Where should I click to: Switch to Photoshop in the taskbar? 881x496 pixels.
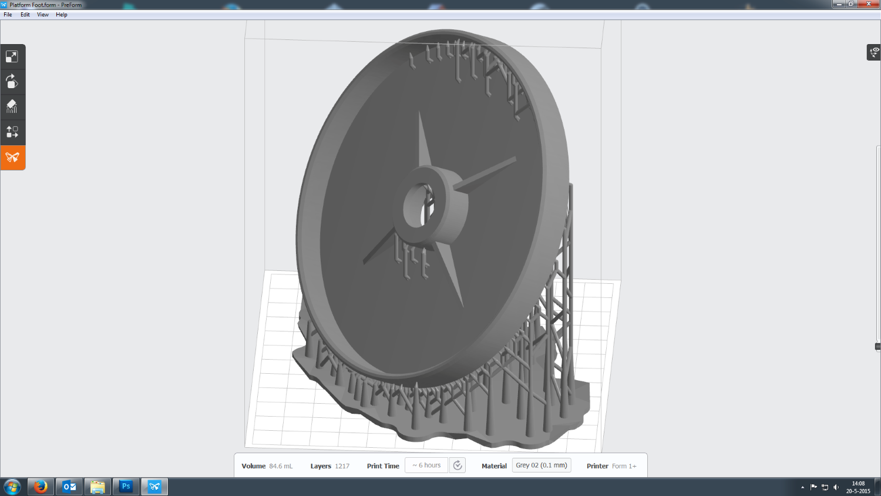(x=126, y=487)
